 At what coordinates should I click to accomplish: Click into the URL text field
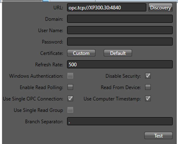coord(106,8)
